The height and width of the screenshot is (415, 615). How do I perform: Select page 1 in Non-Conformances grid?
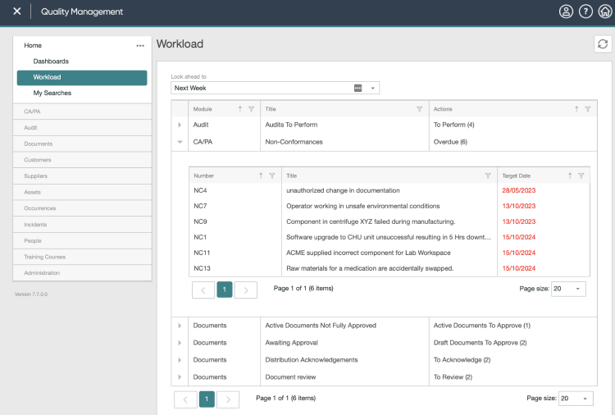(x=225, y=290)
